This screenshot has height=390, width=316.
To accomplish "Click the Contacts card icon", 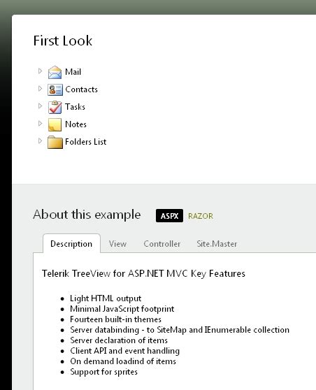I will (55, 89).
